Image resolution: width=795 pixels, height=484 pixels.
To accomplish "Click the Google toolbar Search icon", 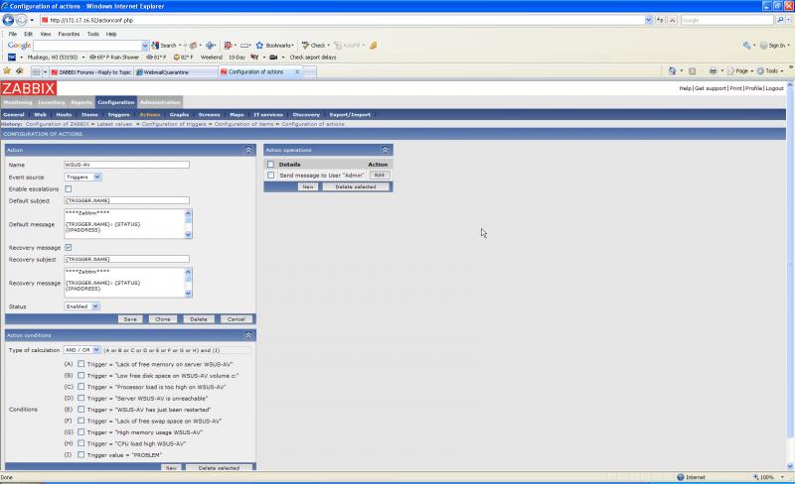I will (x=156, y=45).
